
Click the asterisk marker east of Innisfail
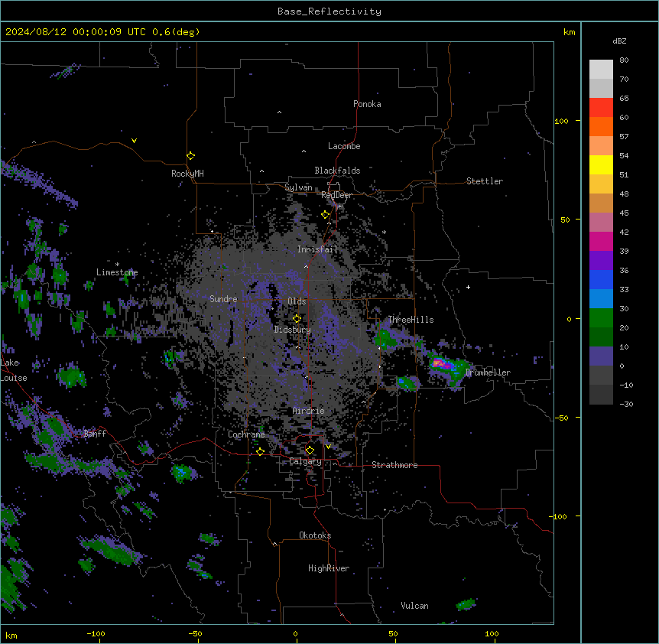pyautogui.click(x=384, y=233)
